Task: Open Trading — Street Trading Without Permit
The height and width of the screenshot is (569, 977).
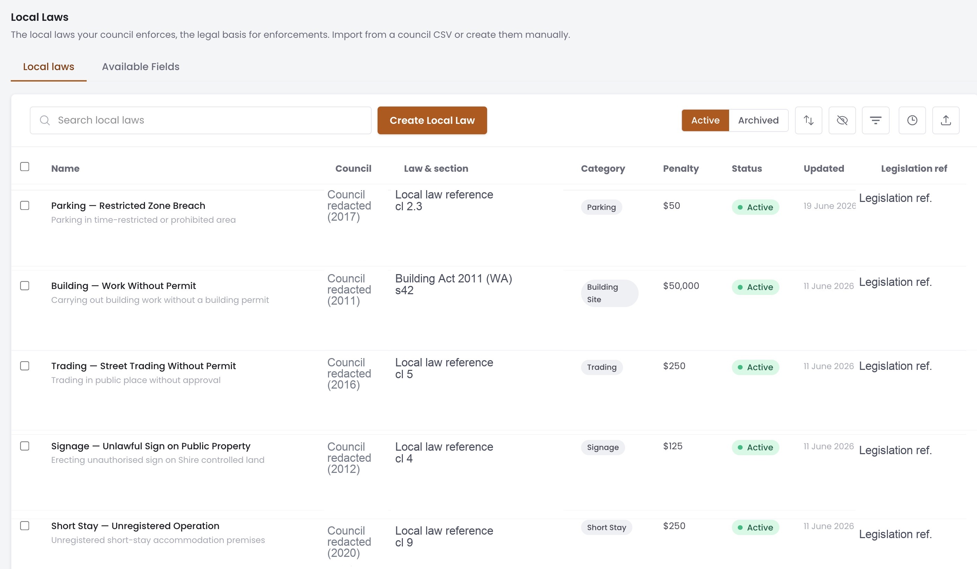Action: [x=144, y=366]
